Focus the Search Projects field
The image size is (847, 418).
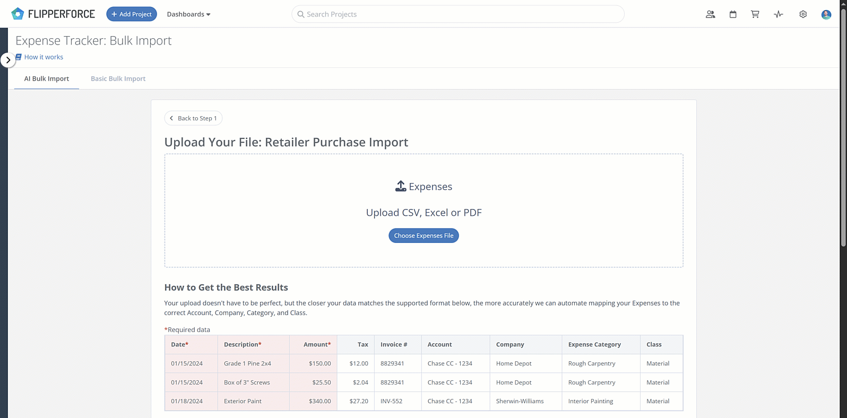pos(458,14)
